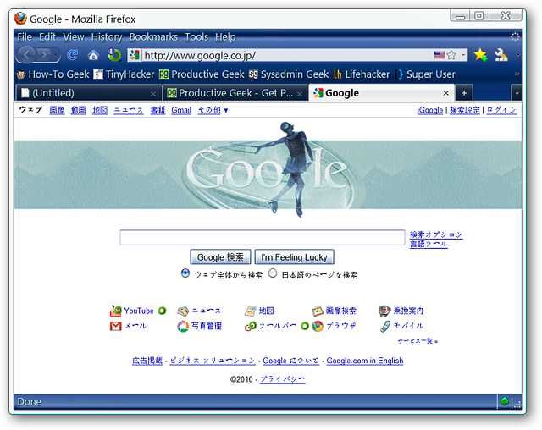Click the maps icon next to 地図
The width and height of the screenshot is (542, 430).
point(251,311)
